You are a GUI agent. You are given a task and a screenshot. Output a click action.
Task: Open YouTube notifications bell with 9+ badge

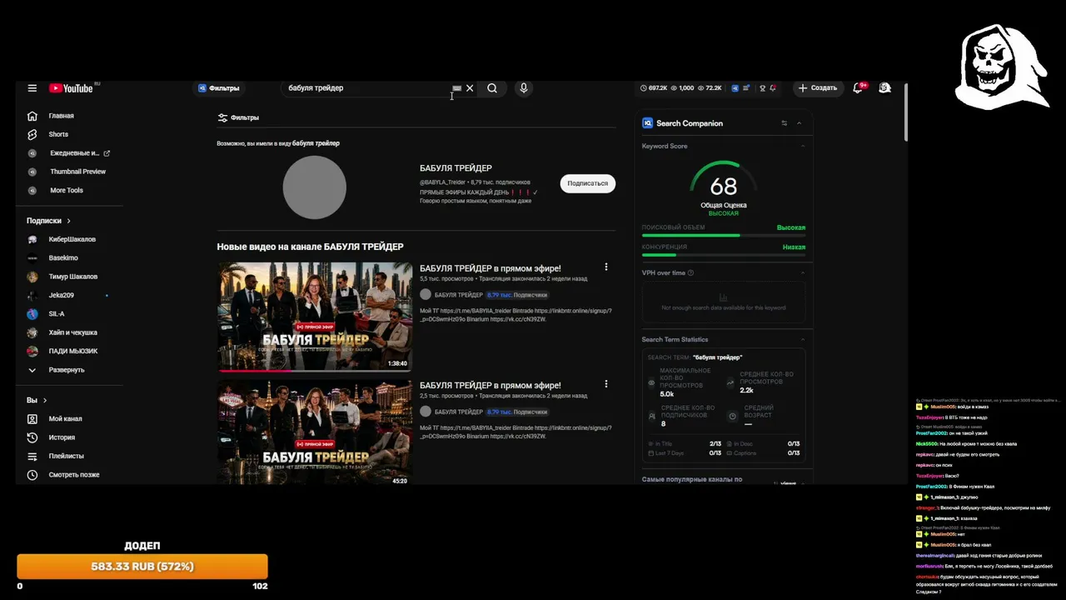[858, 87]
